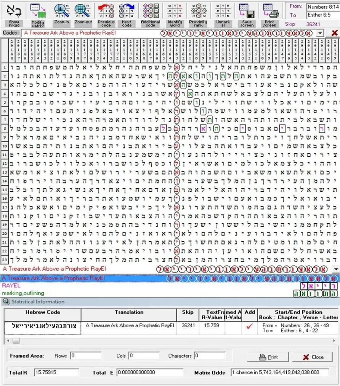Viewport: 340px width, 386px height.
Task: Click matrix row number 1
Action: 5,67
